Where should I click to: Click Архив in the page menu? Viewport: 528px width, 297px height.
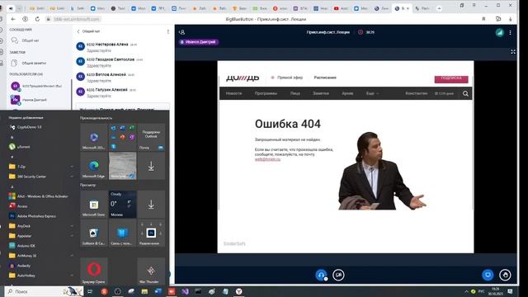[347, 93]
